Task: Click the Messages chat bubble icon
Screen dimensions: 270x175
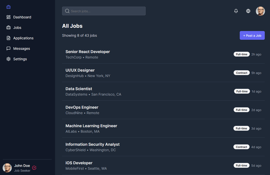Action: pyautogui.click(x=8, y=48)
